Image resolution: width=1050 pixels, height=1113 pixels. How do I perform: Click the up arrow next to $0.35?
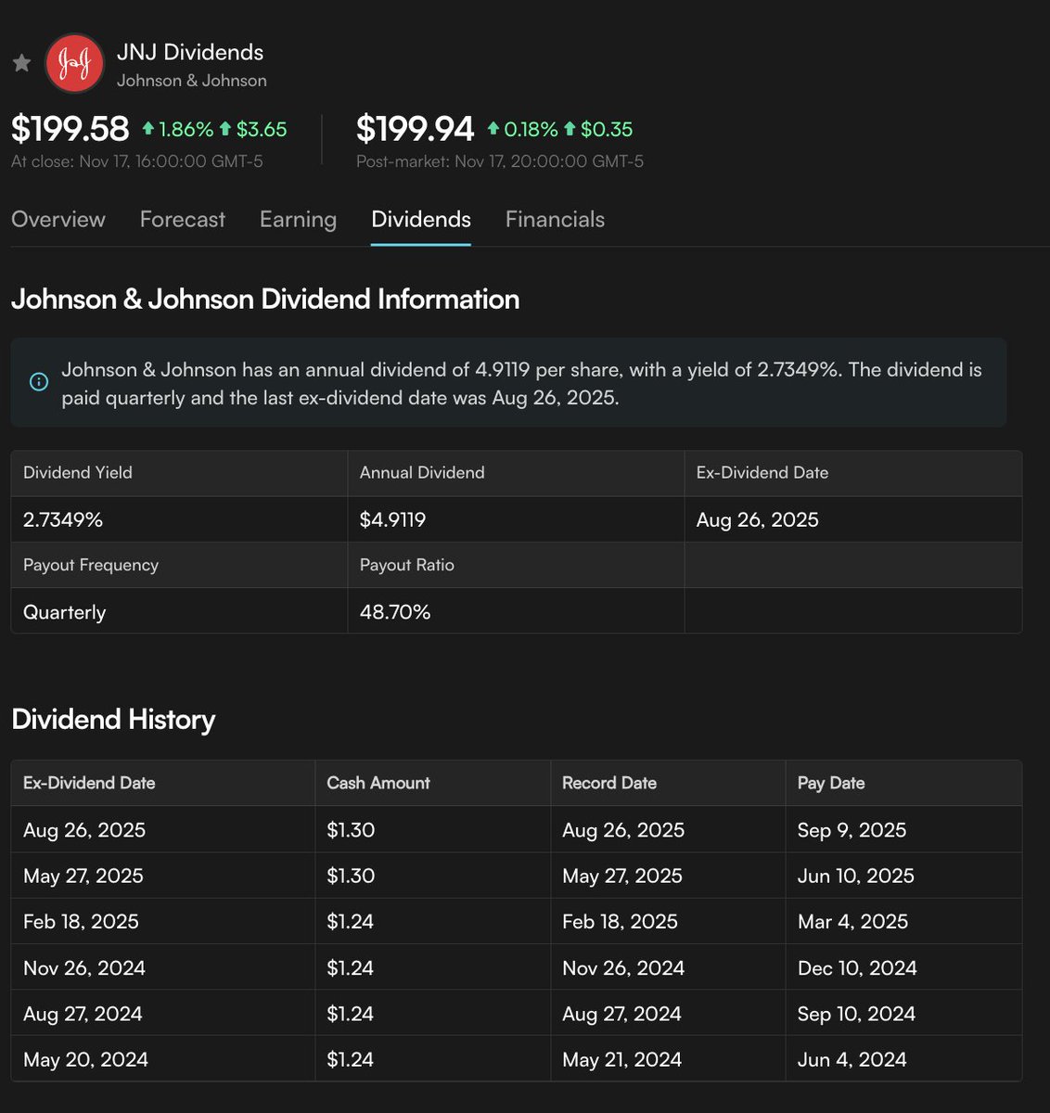(569, 129)
